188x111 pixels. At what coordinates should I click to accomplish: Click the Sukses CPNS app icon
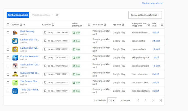click(15, 74)
